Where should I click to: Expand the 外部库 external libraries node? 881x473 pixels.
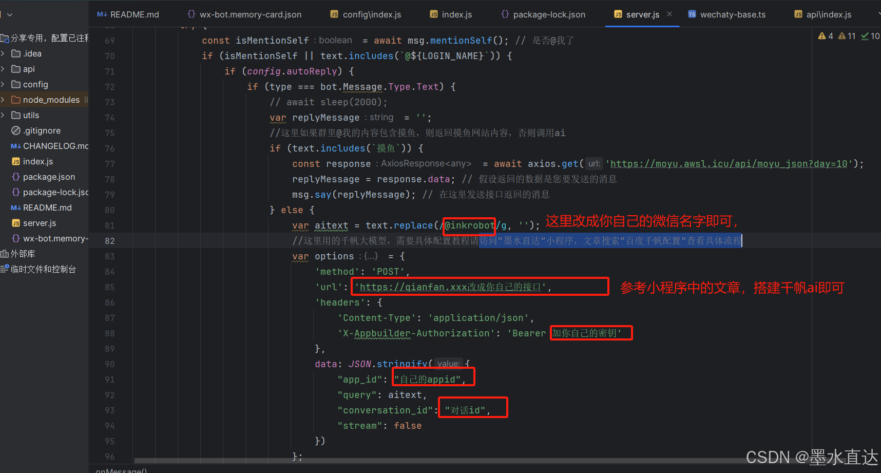pyautogui.click(x=23, y=254)
